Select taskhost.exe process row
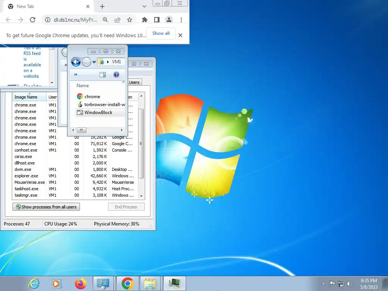The image size is (388, 291). [74, 189]
